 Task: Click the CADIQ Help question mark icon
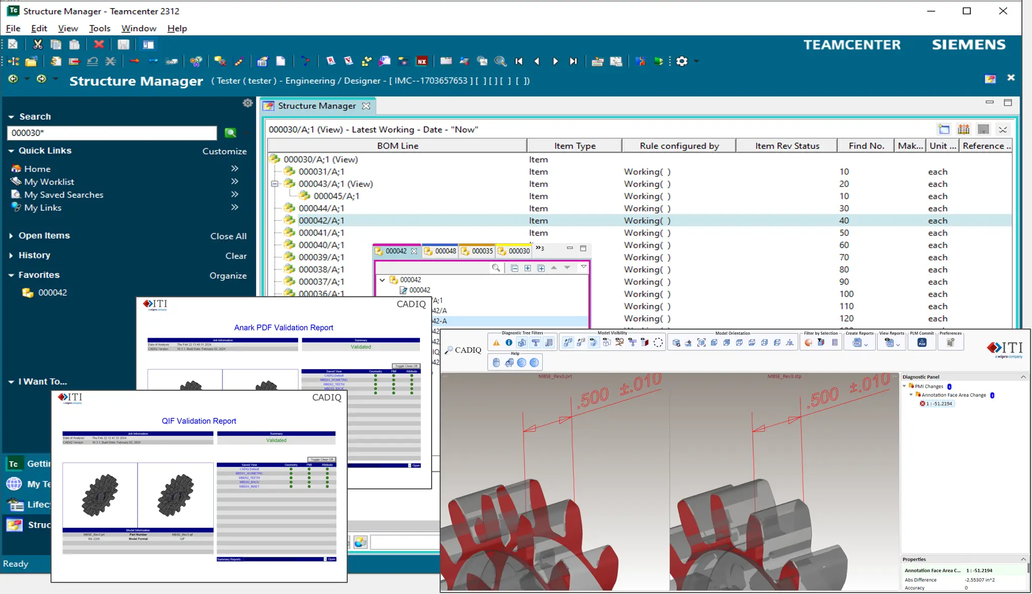522,362
